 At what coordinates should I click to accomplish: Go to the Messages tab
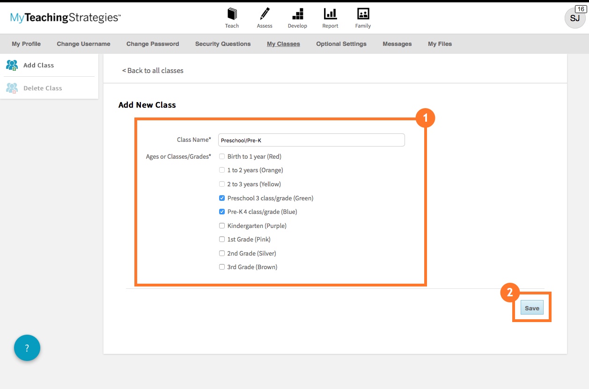(x=397, y=44)
